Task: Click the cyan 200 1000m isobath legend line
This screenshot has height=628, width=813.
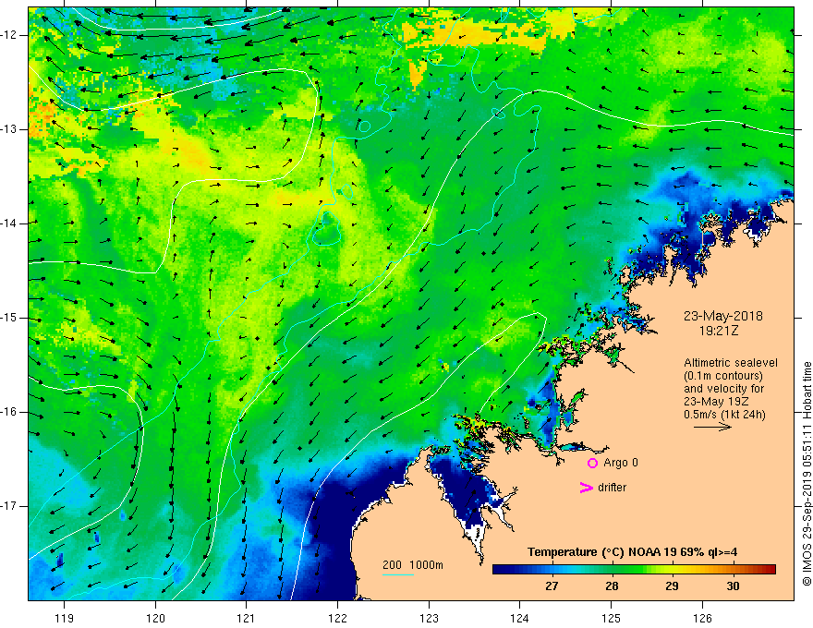Action: pyautogui.click(x=398, y=574)
